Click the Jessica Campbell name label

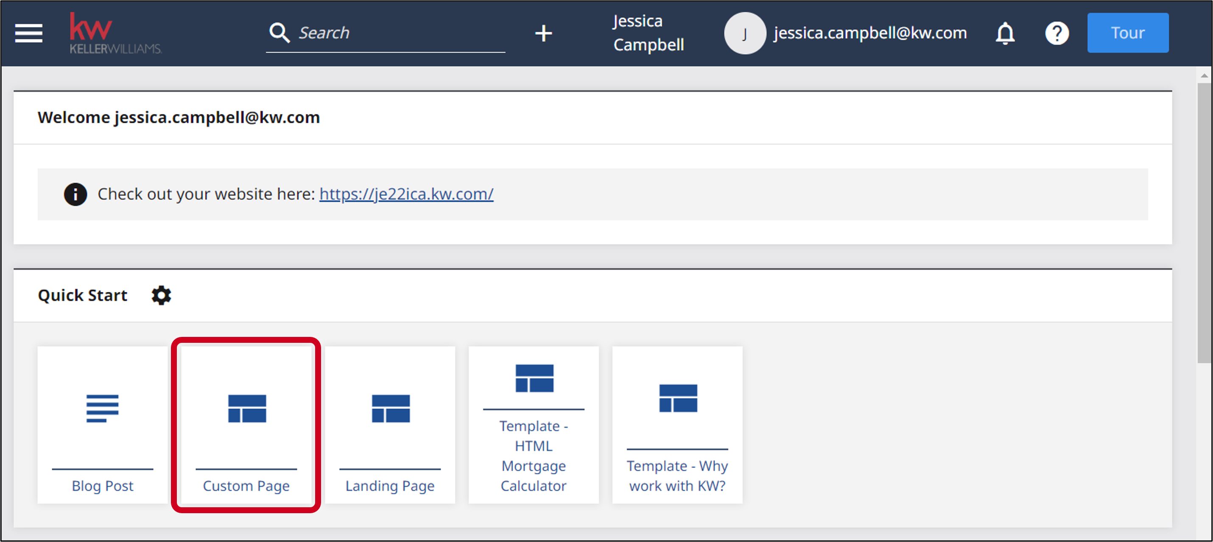click(648, 33)
